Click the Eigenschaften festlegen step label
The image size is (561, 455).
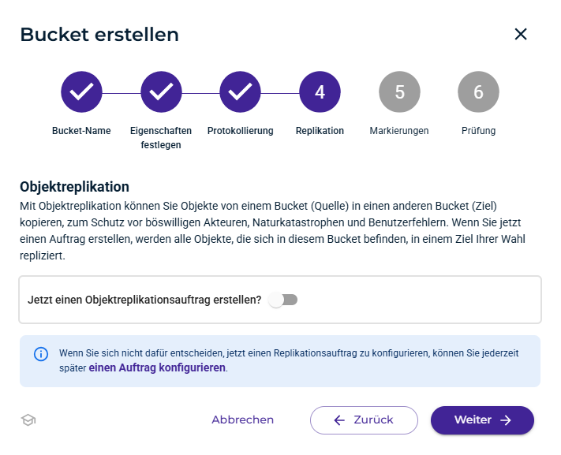click(161, 138)
